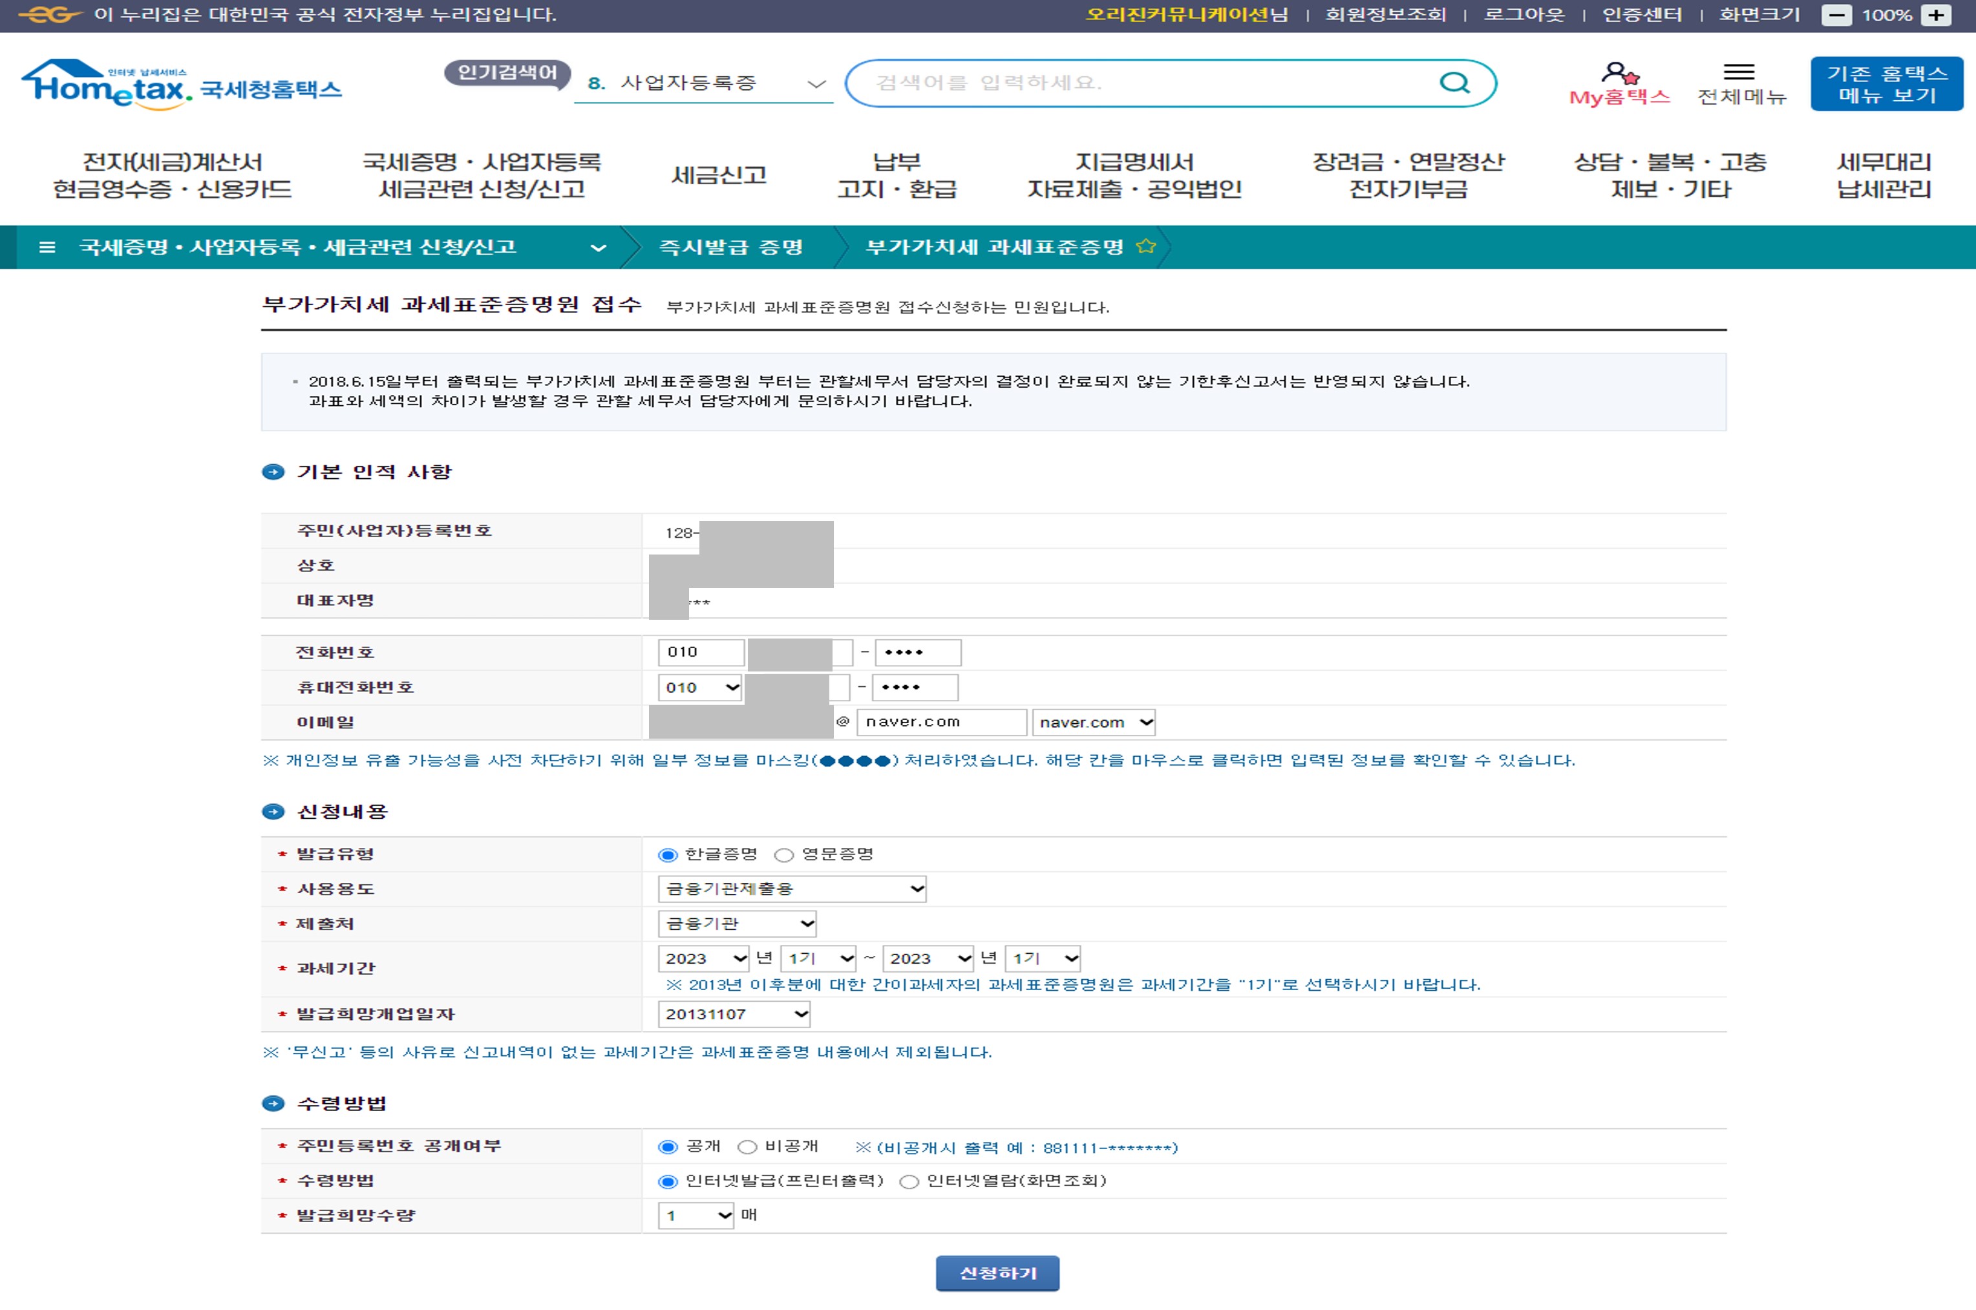Click 로그아웃 link in top bar
The width and height of the screenshot is (1976, 1310).
(x=1523, y=15)
